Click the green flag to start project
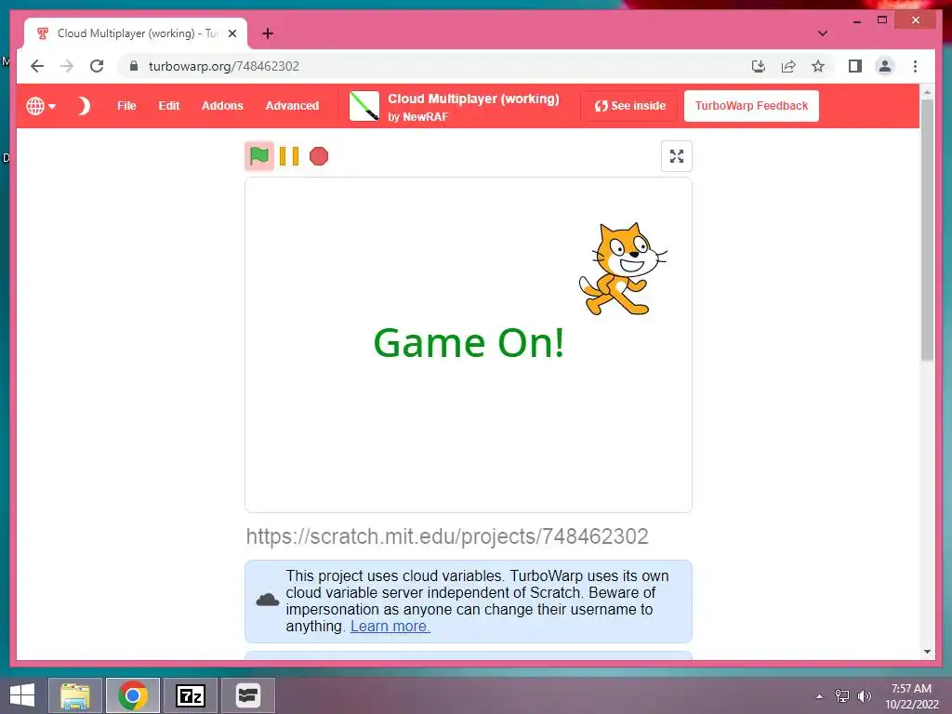952x714 pixels. (259, 156)
